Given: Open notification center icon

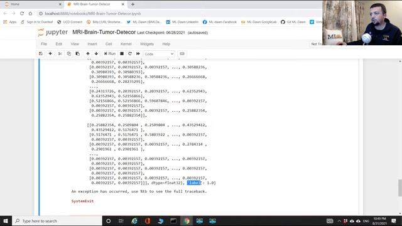Looking at the screenshot, I should pos(394,221).
